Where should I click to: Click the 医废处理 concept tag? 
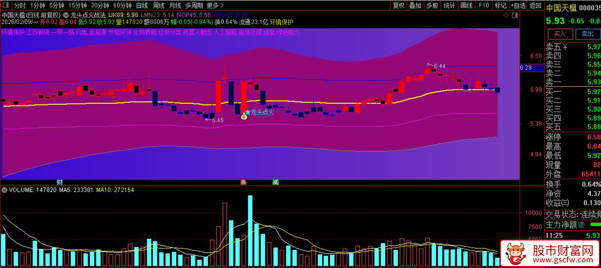[250, 32]
